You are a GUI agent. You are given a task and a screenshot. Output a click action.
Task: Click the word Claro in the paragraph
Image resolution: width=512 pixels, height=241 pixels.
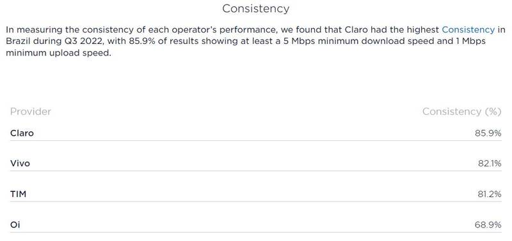pyautogui.click(x=355, y=29)
